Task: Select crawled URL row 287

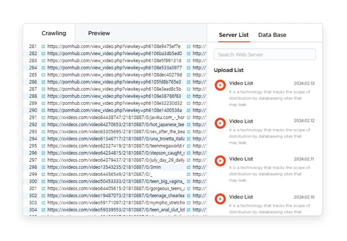Action: tap(114, 89)
